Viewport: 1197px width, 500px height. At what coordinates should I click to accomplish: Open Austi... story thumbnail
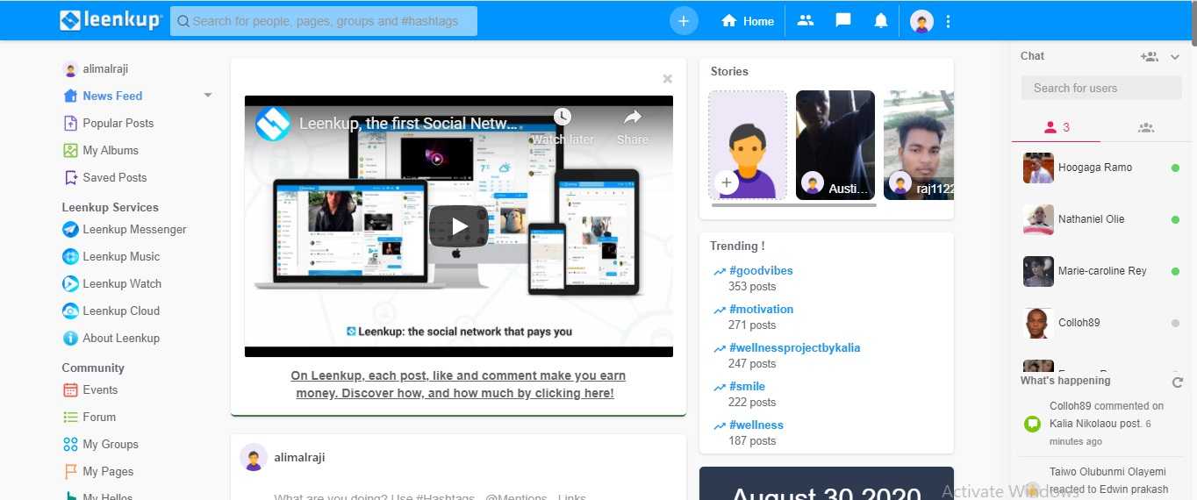click(835, 145)
